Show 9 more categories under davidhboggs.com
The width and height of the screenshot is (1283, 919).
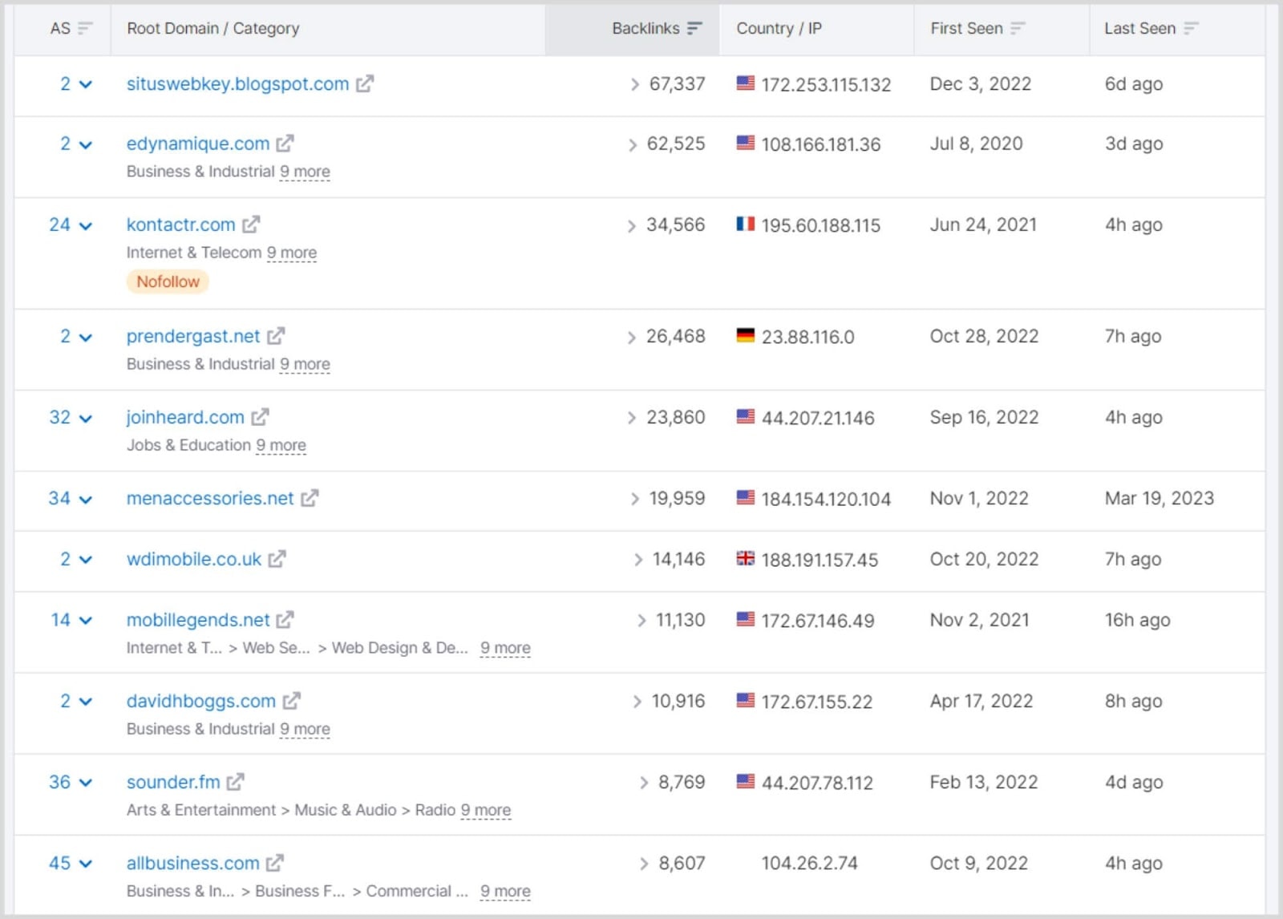click(x=305, y=728)
